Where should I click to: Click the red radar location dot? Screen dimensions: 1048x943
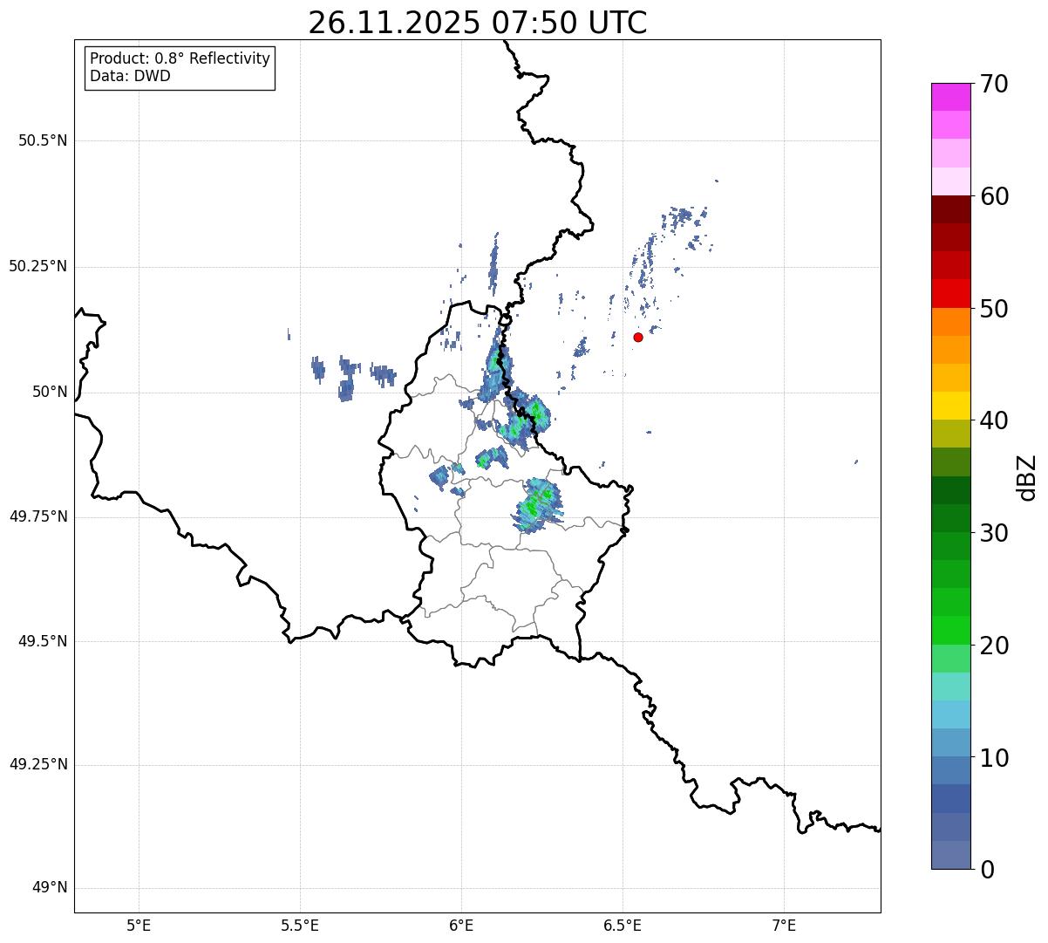pyautogui.click(x=638, y=337)
